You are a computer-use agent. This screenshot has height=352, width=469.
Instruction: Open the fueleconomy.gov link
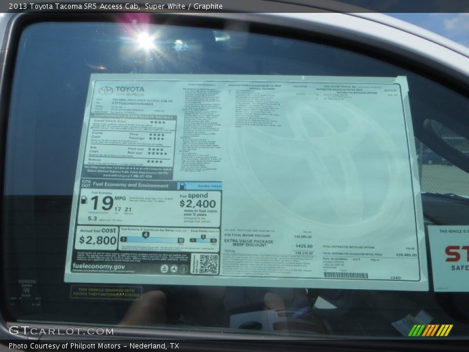pyautogui.click(x=98, y=266)
